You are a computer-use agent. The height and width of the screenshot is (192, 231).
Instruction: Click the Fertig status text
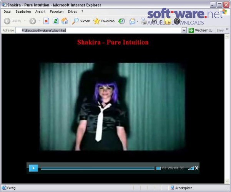[x=11, y=188]
